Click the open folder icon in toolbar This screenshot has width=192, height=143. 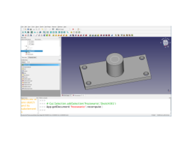tap(26, 29)
